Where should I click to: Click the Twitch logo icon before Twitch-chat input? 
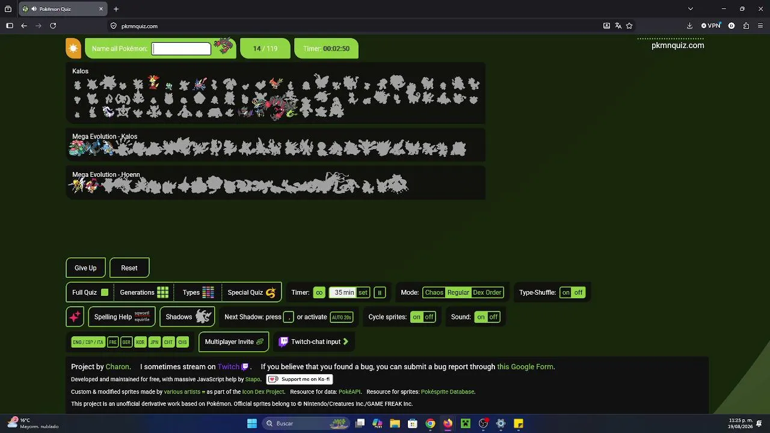pyautogui.click(x=283, y=342)
